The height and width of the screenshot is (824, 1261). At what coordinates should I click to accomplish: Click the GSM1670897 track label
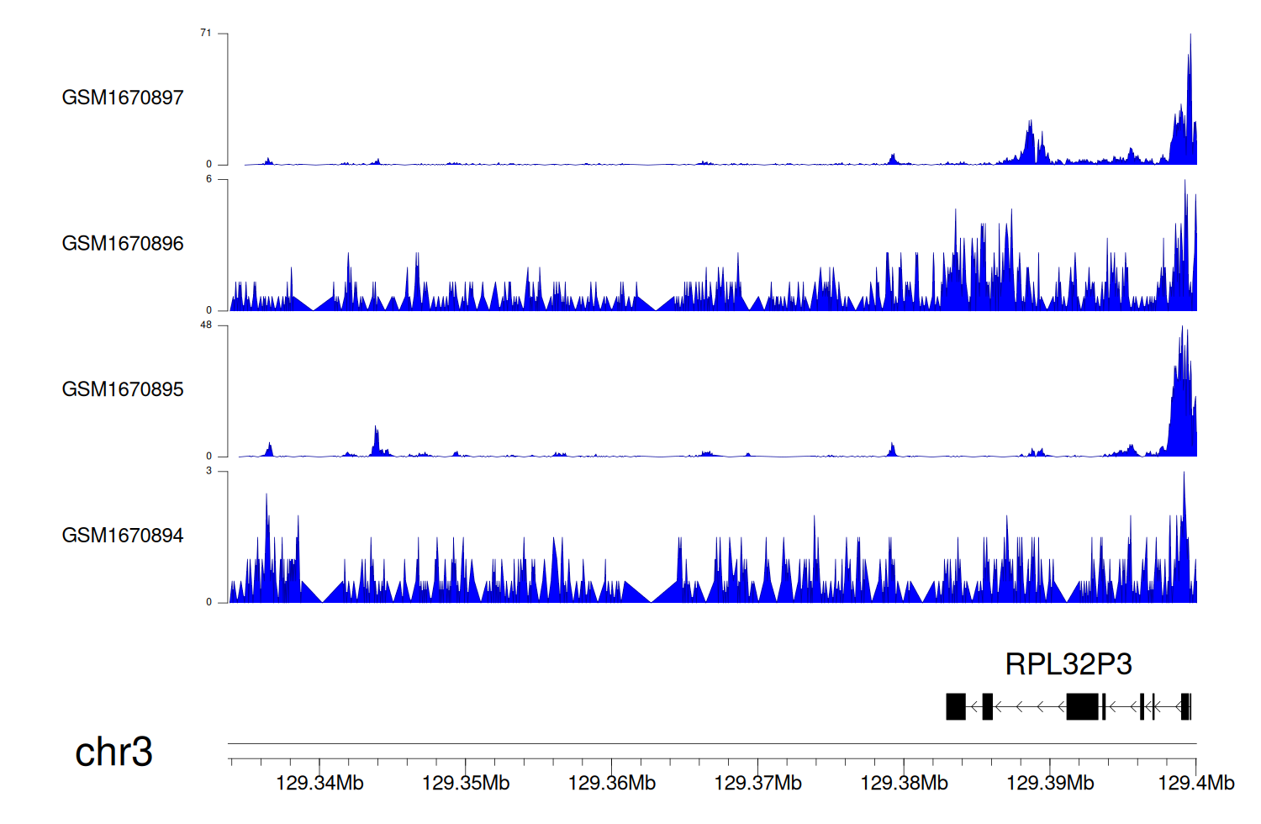coord(123,98)
